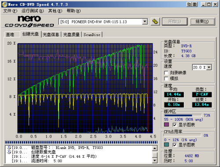The image size is (220, 167).
Task: Click the save screenshot floppy icon in title bar
Action: [x=194, y=4]
